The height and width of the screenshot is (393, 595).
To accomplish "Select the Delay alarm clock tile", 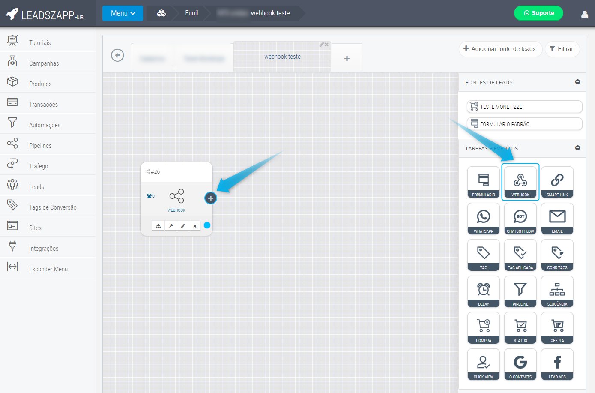I will click(x=483, y=291).
